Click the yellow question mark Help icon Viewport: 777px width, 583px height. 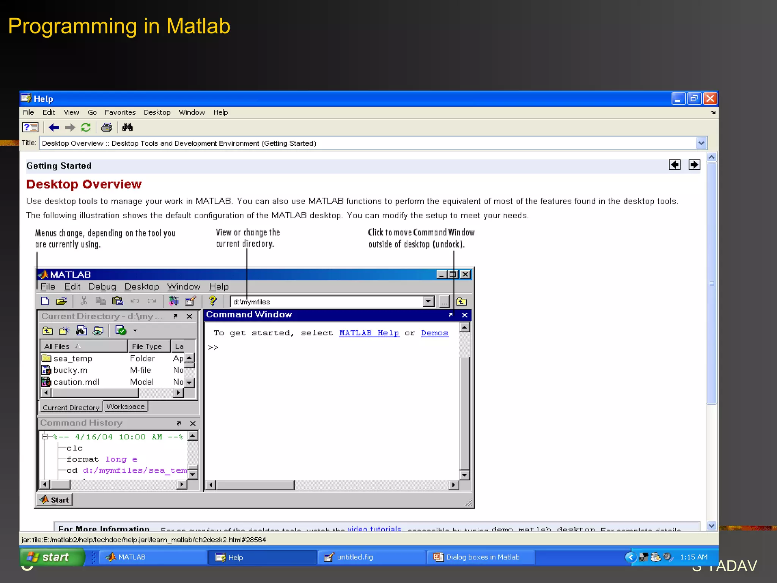[212, 301]
